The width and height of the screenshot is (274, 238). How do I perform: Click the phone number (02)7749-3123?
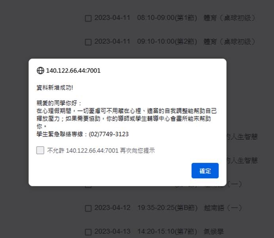[109, 134]
